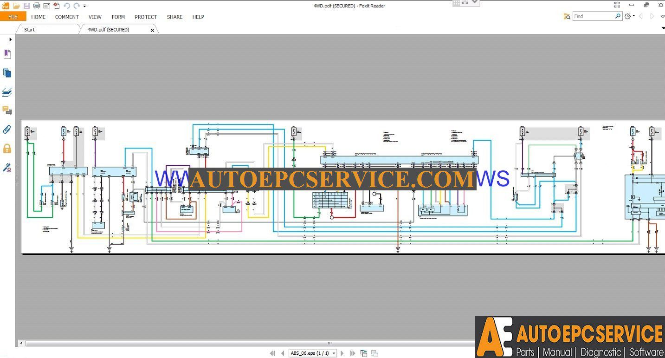
Task: Open a file with the folder icon
Action: [x=16, y=6]
